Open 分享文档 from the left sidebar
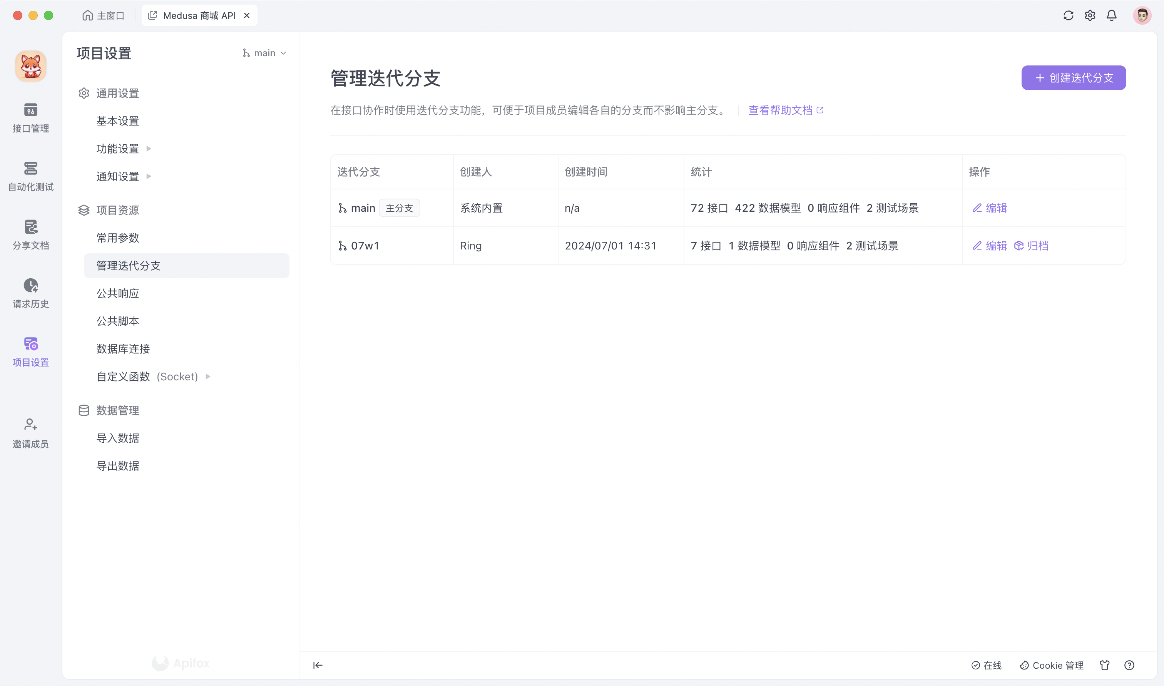 coord(30,233)
